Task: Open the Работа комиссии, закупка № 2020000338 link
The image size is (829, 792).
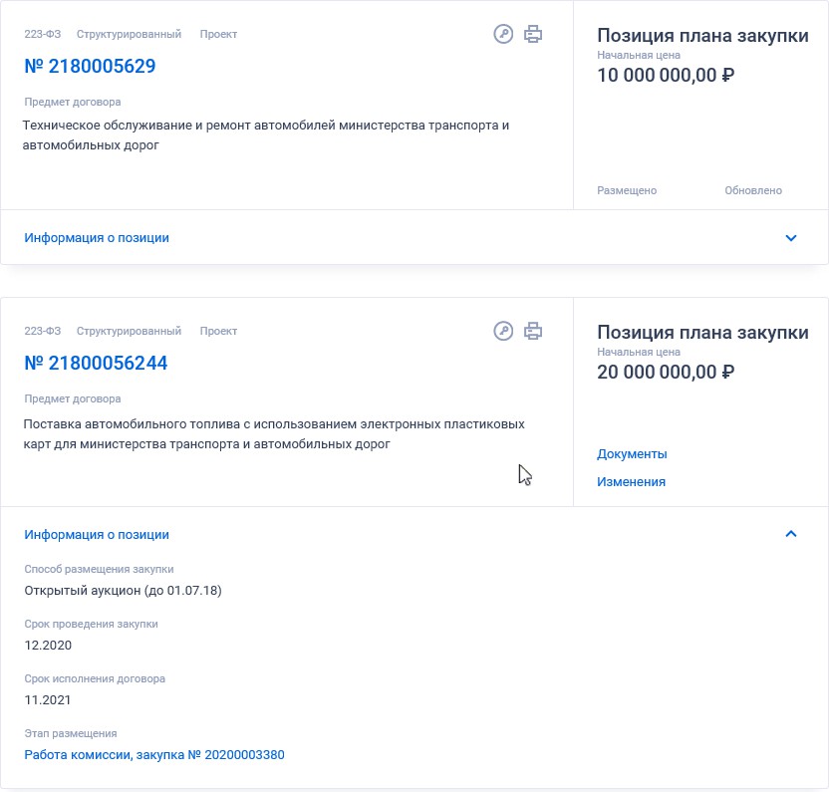Action: [154, 754]
